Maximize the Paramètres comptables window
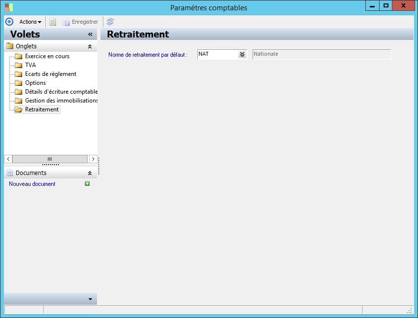Viewport: 418px width, 318px height. point(386,6)
